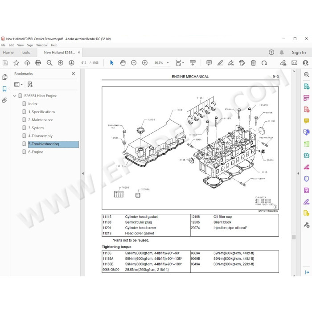Image resolution: width=312 pixels, height=312 pixels.
Task: Add document to starred favorites
Action: (x=16, y=63)
